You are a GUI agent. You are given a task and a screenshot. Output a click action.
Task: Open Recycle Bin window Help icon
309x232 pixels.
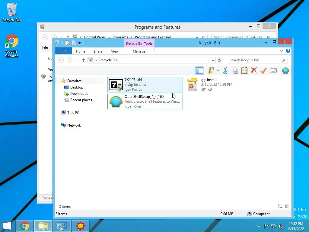(x=288, y=51)
